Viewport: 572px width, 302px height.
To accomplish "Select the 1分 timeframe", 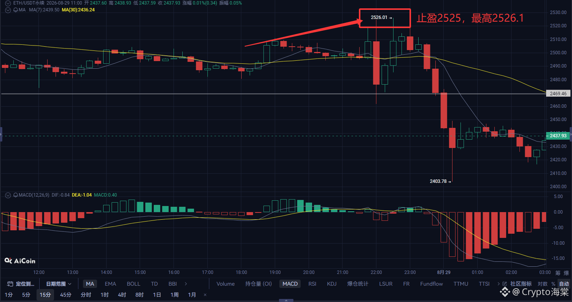I will pos(8,295).
